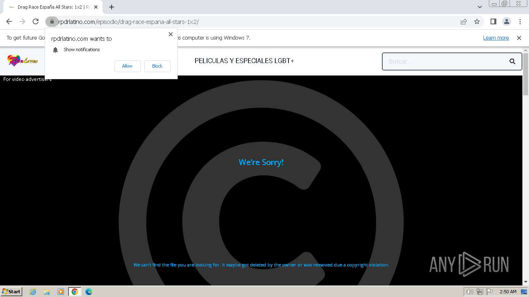
Task: Allow notifications from rpdrlatino.com
Action: [127, 66]
